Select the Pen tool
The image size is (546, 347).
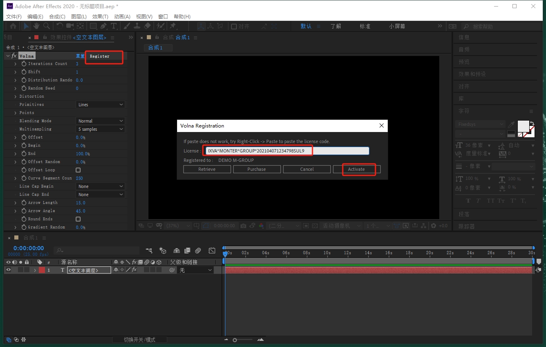103,26
